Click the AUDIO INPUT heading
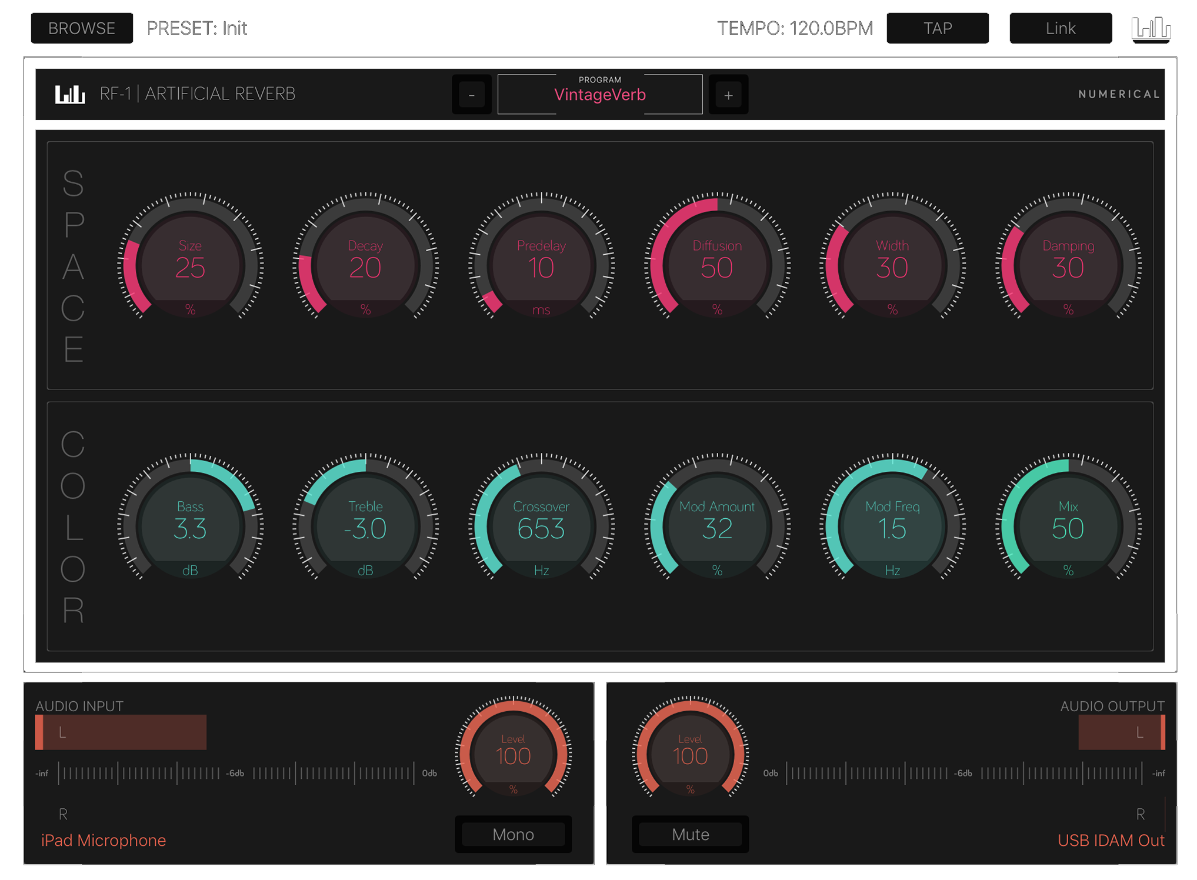Image resolution: width=1197 pixels, height=880 pixels. pos(79,706)
